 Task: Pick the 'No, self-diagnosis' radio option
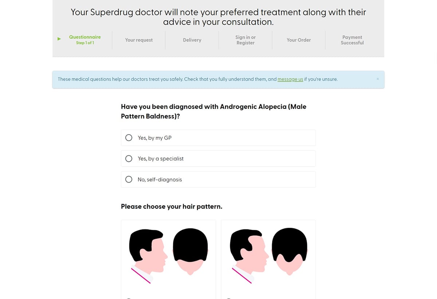pyautogui.click(x=129, y=179)
